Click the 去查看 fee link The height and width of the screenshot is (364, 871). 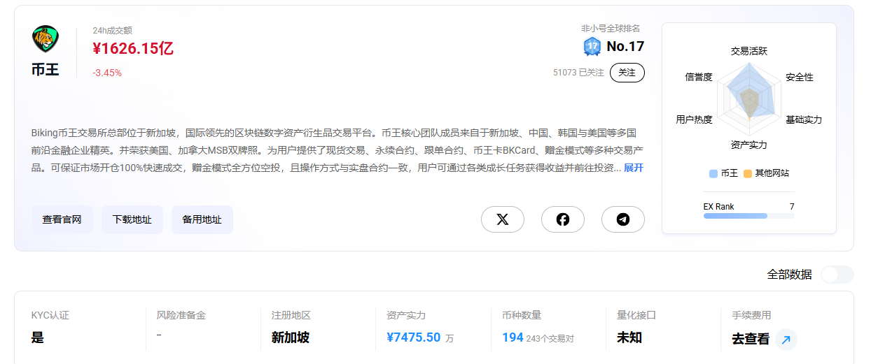(751, 340)
